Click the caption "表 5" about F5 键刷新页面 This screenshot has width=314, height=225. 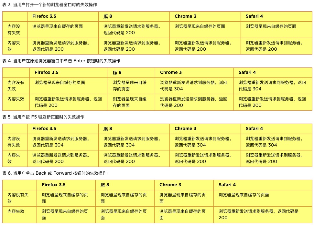pyautogui.click(x=43, y=117)
